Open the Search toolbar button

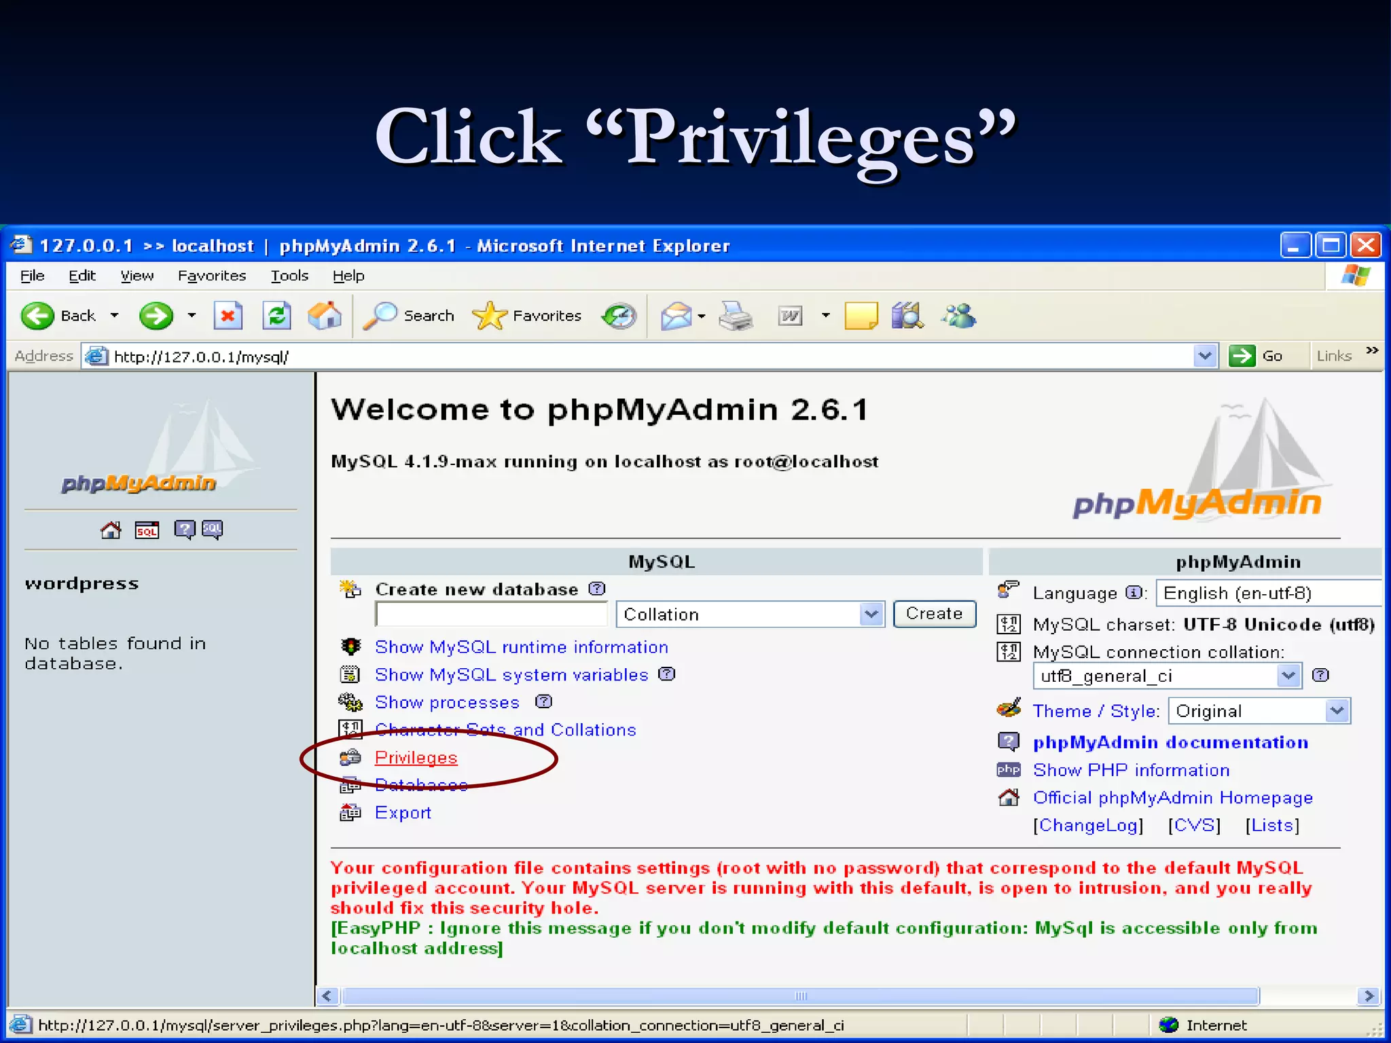tap(408, 316)
